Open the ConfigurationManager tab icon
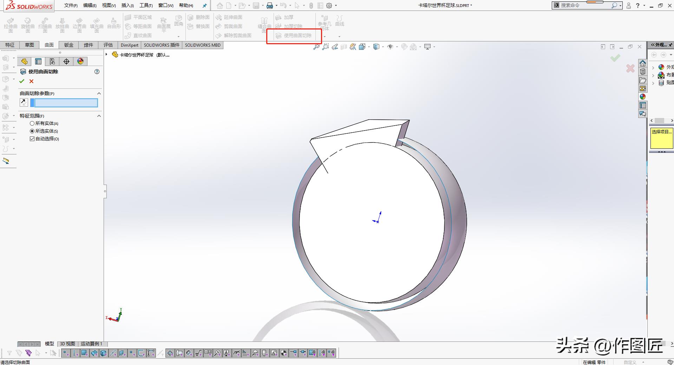This screenshot has height=365, width=674. 52,61
